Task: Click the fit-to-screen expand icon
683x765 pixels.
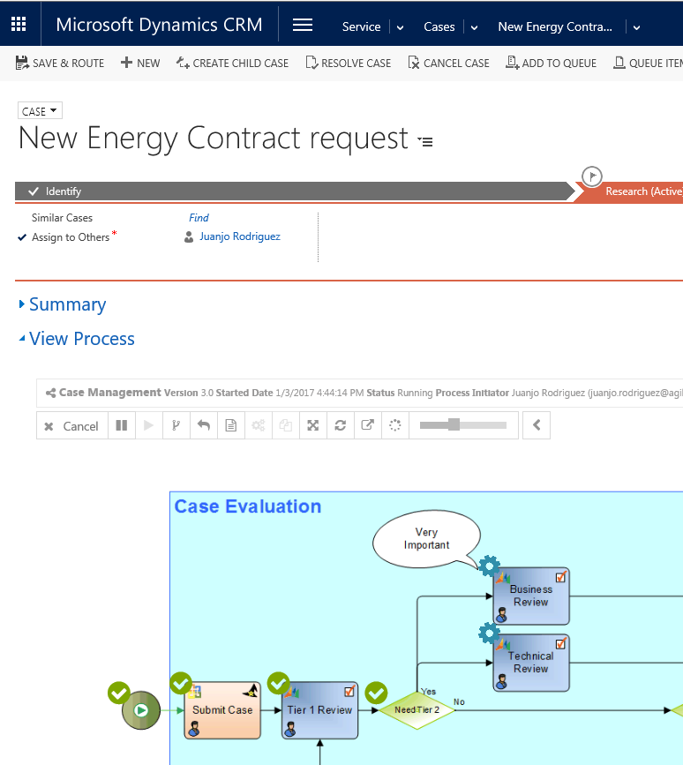Action: click(x=312, y=425)
